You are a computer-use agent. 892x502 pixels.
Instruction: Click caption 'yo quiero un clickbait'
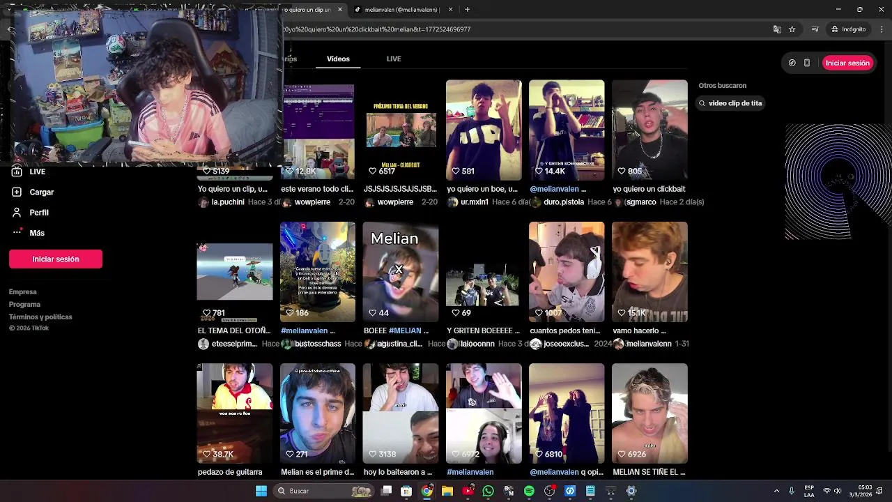click(649, 189)
